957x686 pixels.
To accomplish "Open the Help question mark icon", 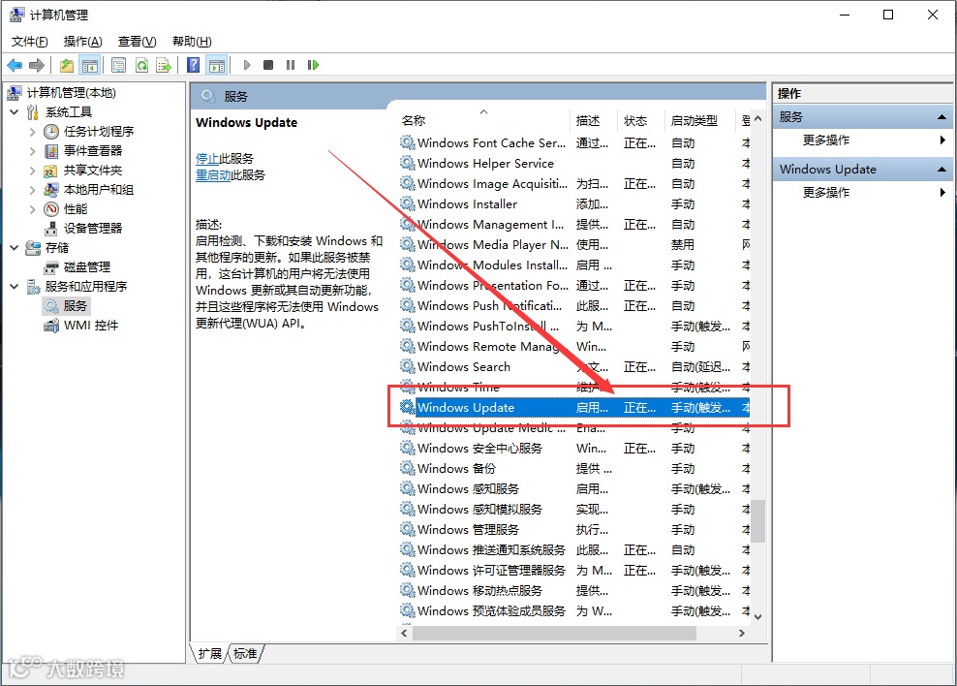I will [x=193, y=65].
